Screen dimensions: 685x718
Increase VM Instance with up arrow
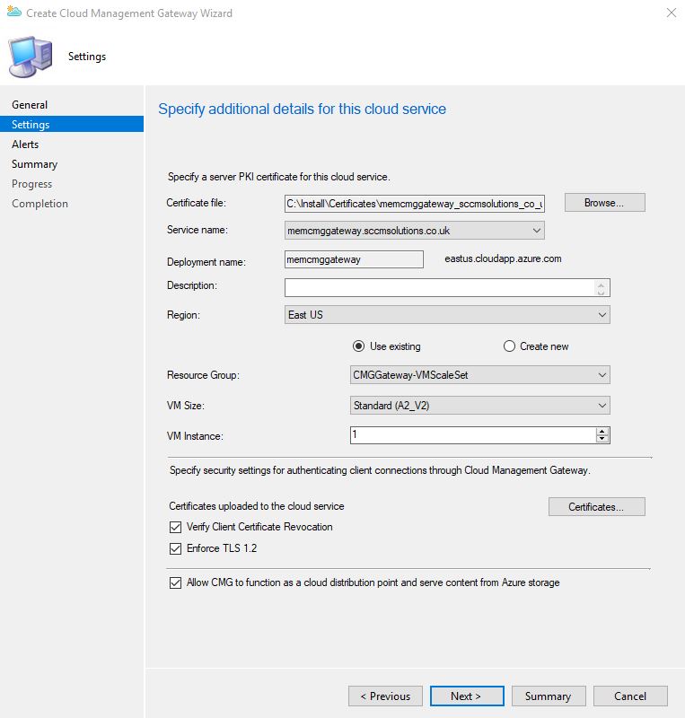tap(602, 431)
